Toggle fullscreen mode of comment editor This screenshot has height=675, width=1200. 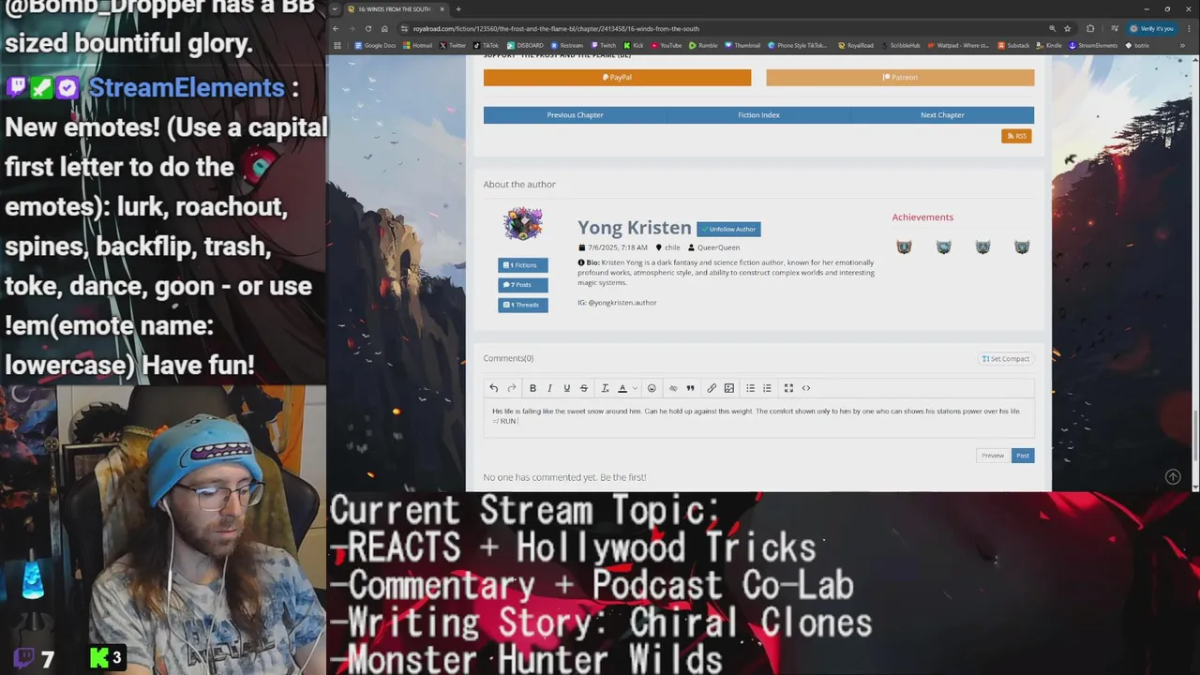pyautogui.click(x=788, y=388)
